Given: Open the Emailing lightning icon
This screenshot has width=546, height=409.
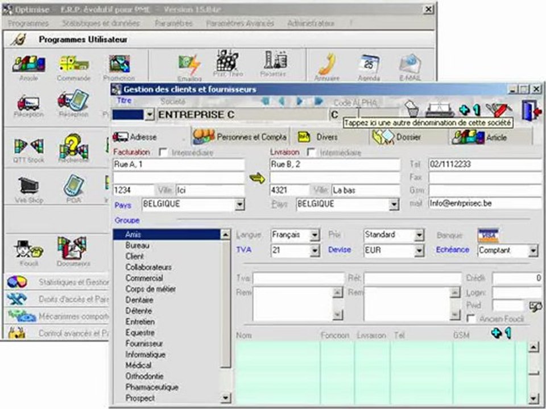Looking at the screenshot, I should pos(189,65).
